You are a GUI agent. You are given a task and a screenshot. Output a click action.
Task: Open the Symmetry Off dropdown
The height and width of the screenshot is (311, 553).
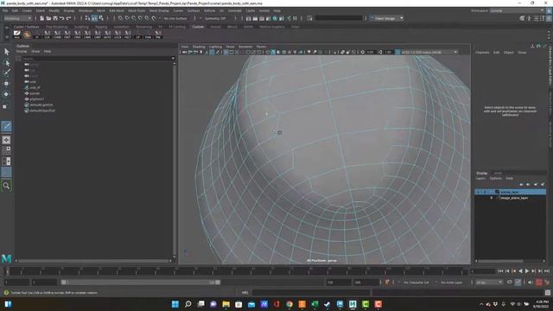click(215, 18)
